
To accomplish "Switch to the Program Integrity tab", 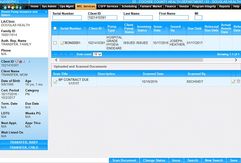I will pyautogui.click(x=204, y=6).
